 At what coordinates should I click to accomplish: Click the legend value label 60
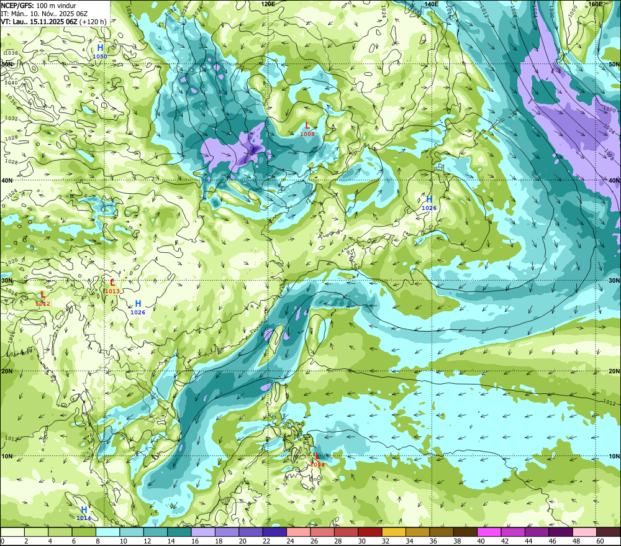(x=600, y=541)
